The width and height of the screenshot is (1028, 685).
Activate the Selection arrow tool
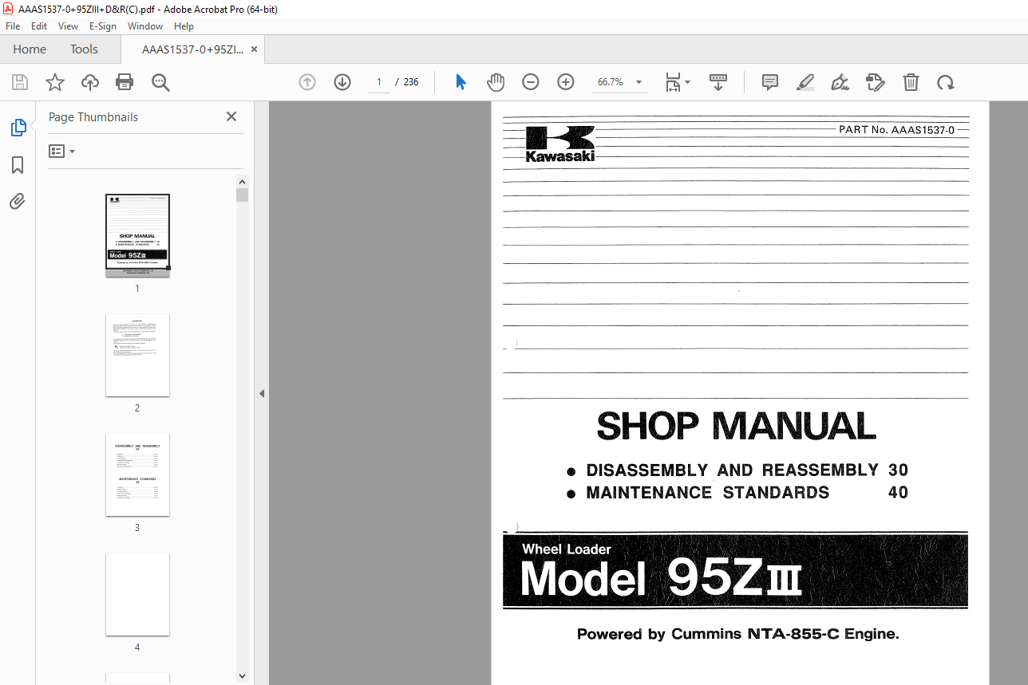click(461, 82)
